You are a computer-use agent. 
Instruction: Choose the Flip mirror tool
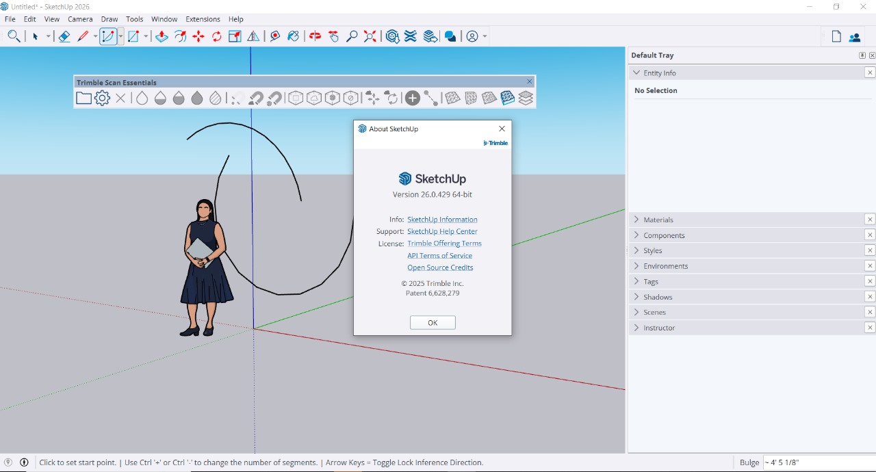(x=253, y=36)
